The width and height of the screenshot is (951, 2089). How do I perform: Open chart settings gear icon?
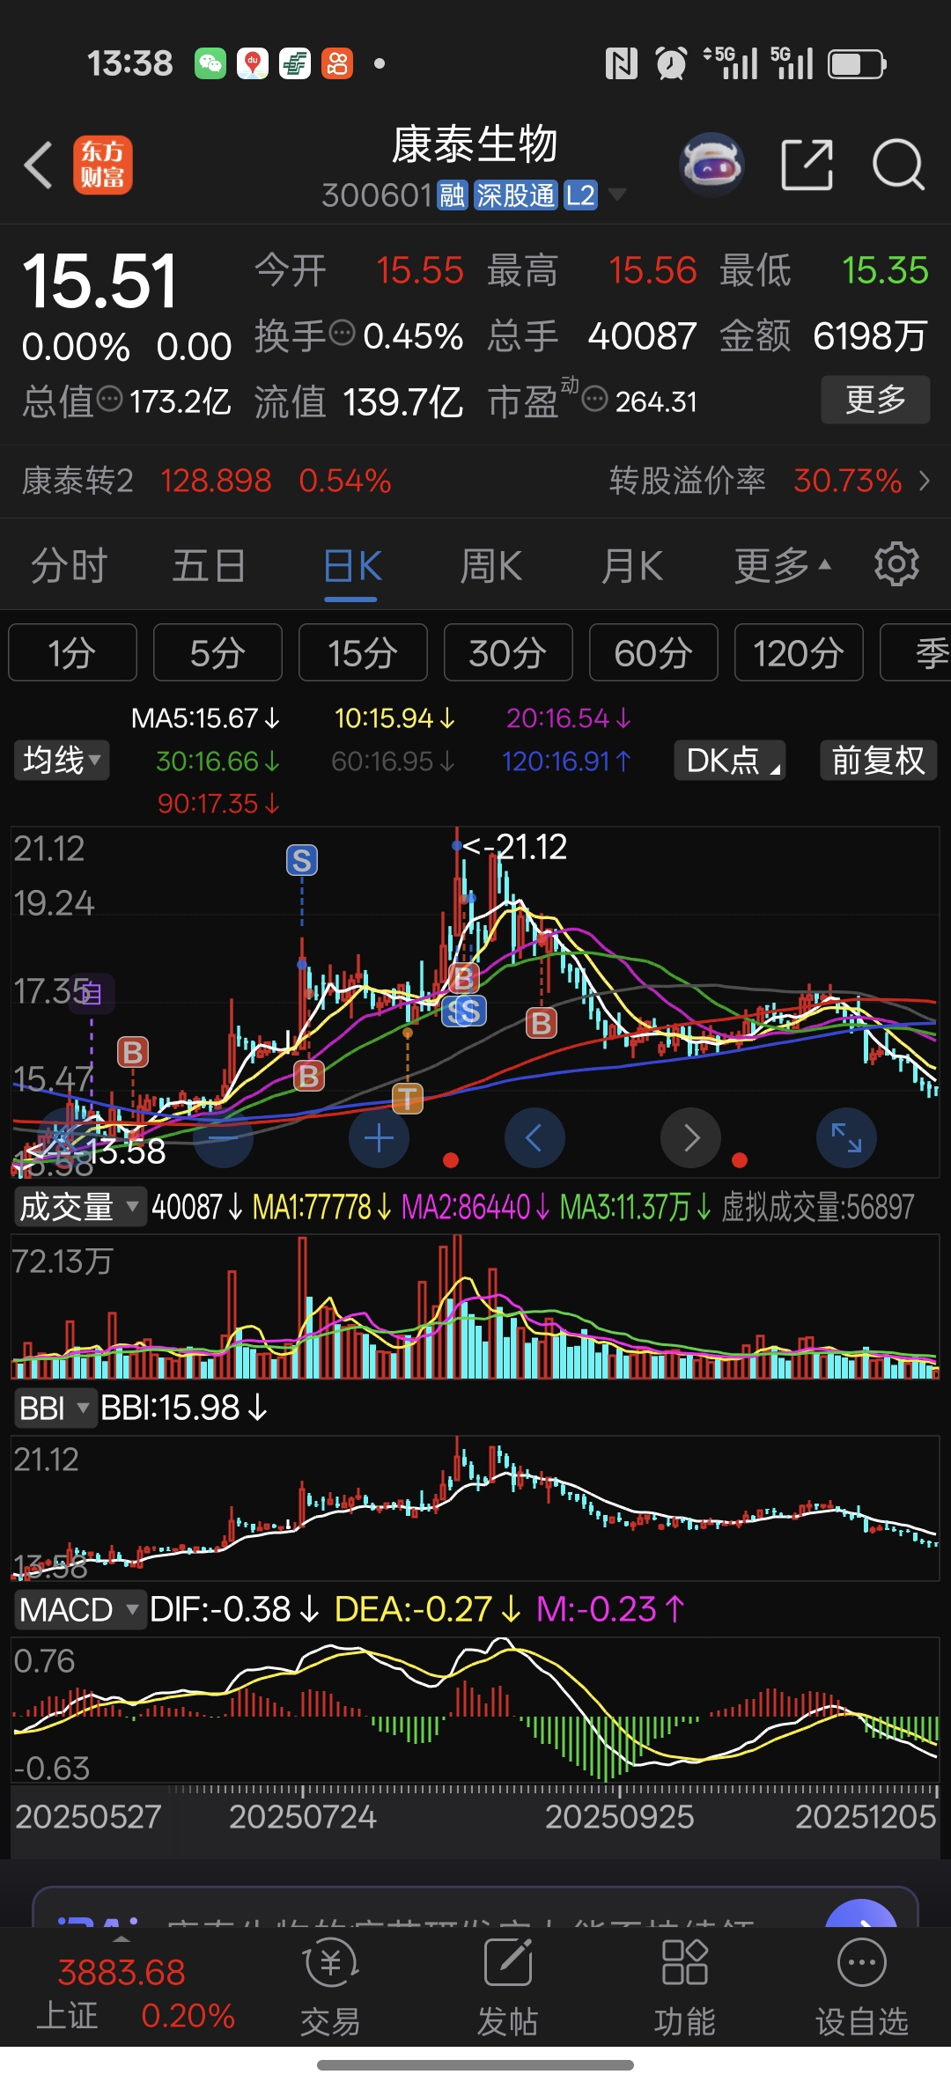coord(896,563)
